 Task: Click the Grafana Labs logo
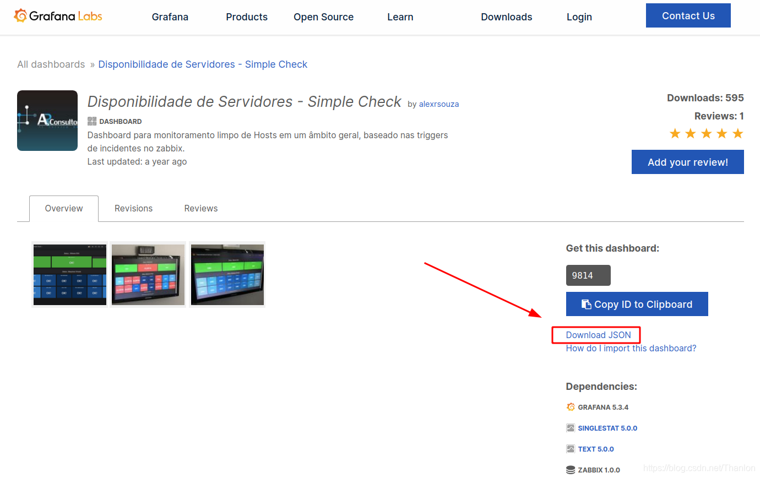click(58, 16)
